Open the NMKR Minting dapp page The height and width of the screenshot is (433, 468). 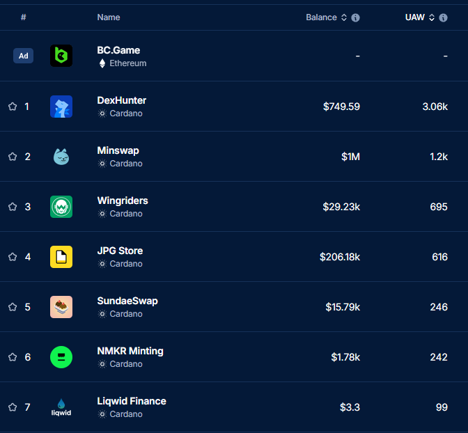(130, 351)
